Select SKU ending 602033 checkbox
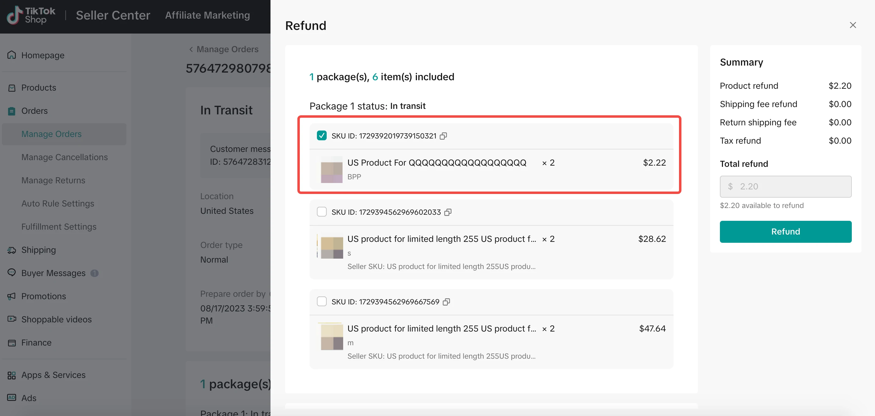The height and width of the screenshot is (416, 875). [321, 212]
